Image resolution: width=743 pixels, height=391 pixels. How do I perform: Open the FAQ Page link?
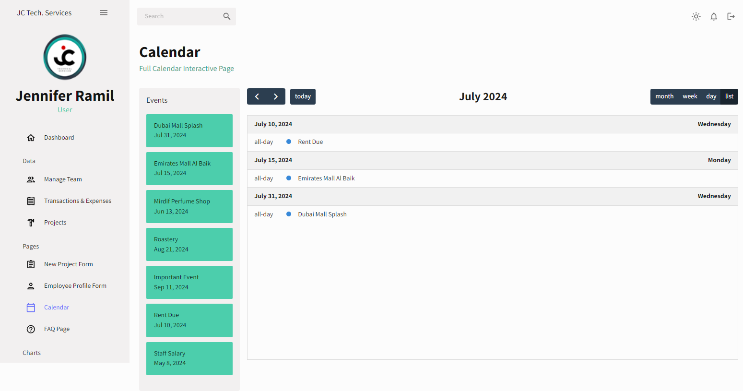57,329
